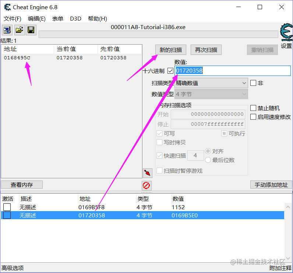Select the 0169B5F8 row value 1152
The height and width of the screenshot is (273, 293).
coord(178,207)
